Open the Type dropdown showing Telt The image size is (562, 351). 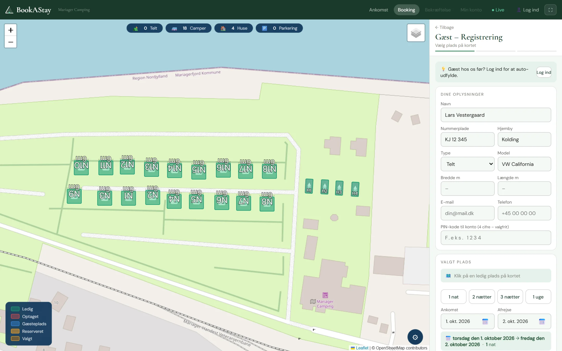468,164
